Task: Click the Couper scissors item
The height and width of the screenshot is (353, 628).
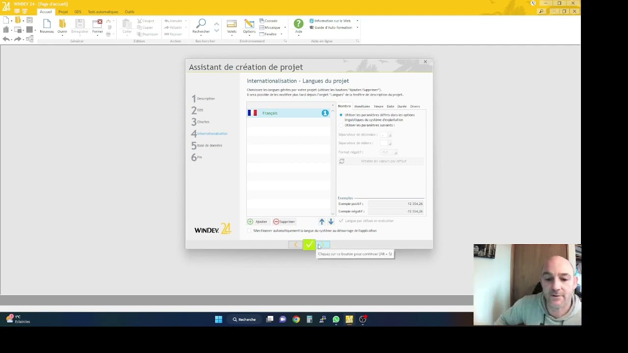Action: coord(146,21)
